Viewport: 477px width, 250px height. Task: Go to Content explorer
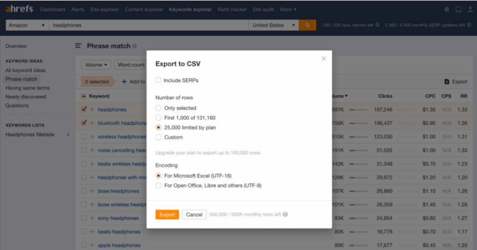point(143,9)
